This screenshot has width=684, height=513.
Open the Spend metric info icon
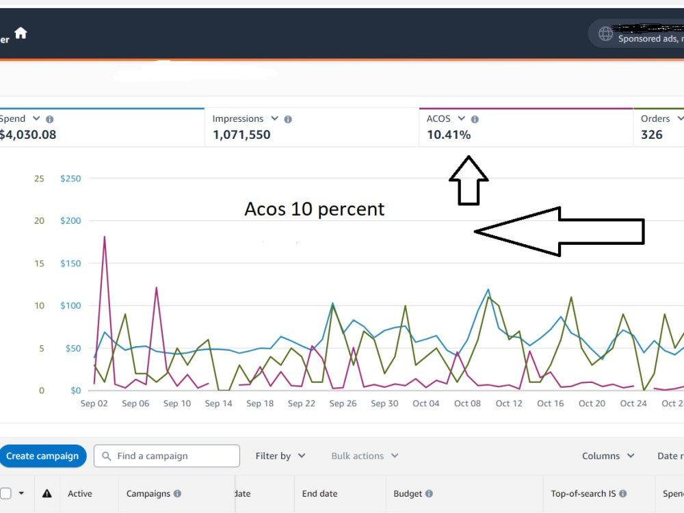(50, 119)
